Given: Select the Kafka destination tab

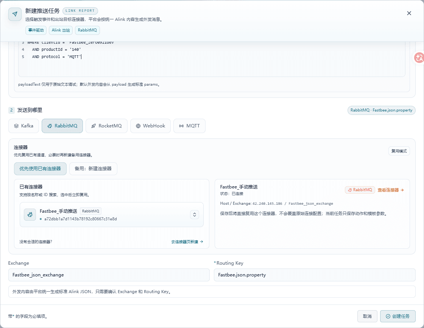Looking at the screenshot, I should (x=24, y=126).
